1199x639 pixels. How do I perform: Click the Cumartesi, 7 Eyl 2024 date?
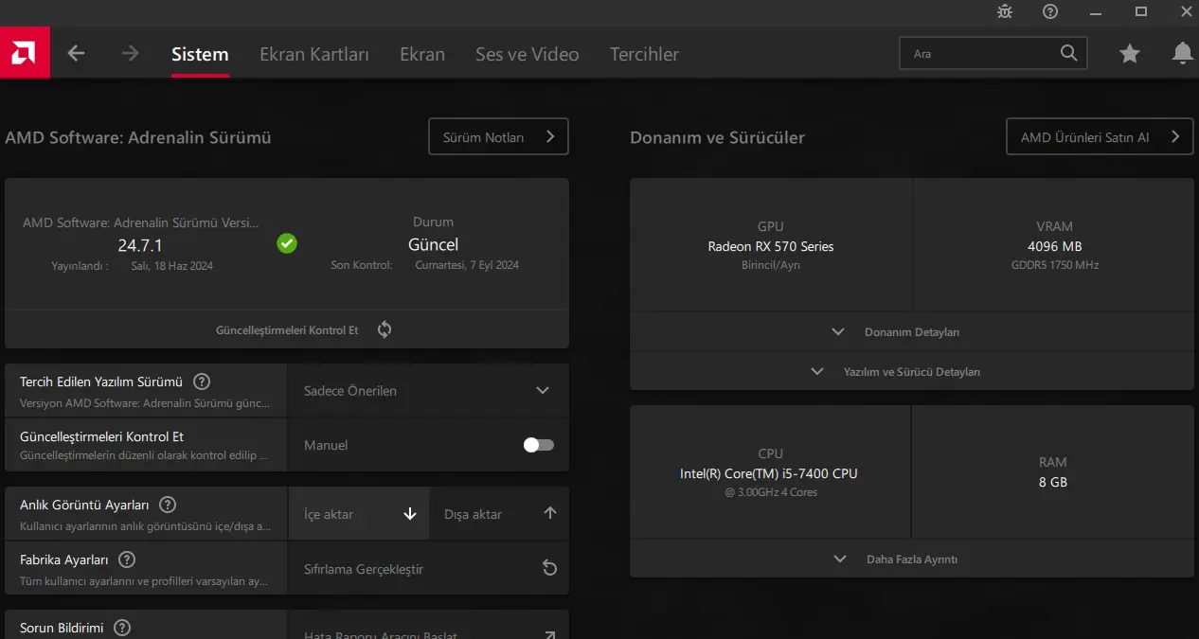tap(467, 265)
